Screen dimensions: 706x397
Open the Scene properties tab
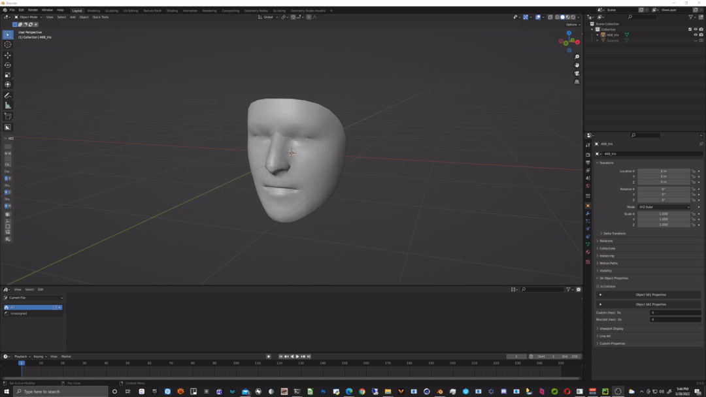[588, 178]
